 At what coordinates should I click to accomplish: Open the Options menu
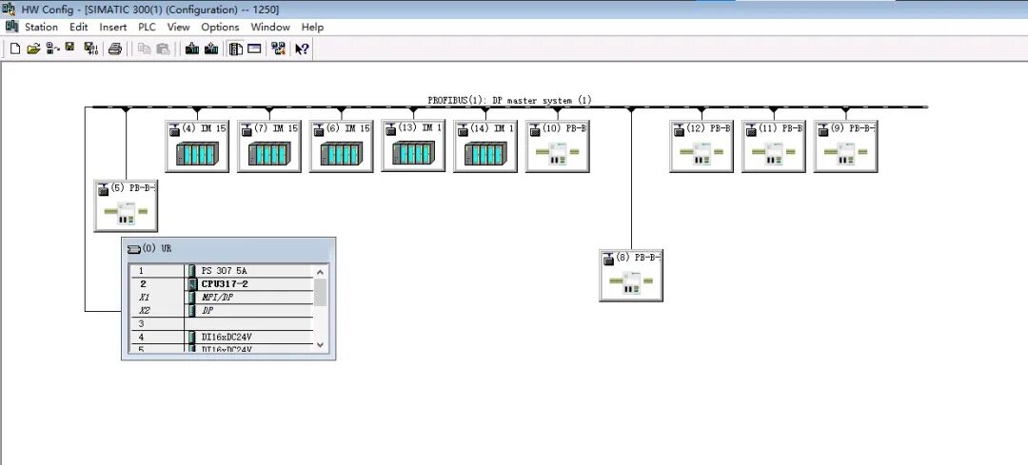220,27
